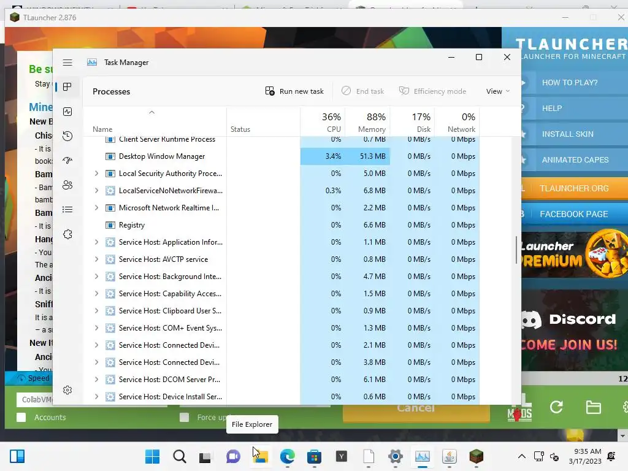Image resolution: width=628 pixels, height=471 pixels.
Task: Open Microsoft Store from taskbar
Action: [315, 456]
